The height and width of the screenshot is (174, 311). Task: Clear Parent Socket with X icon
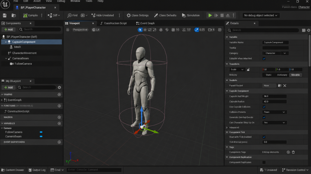(x=285, y=86)
